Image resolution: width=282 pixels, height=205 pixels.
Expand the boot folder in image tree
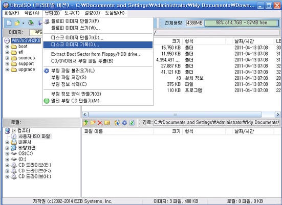[x=7, y=47]
